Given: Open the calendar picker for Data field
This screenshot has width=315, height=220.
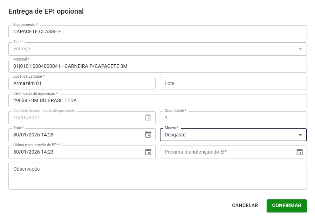Looking at the screenshot, I should click(x=148, y=135).
